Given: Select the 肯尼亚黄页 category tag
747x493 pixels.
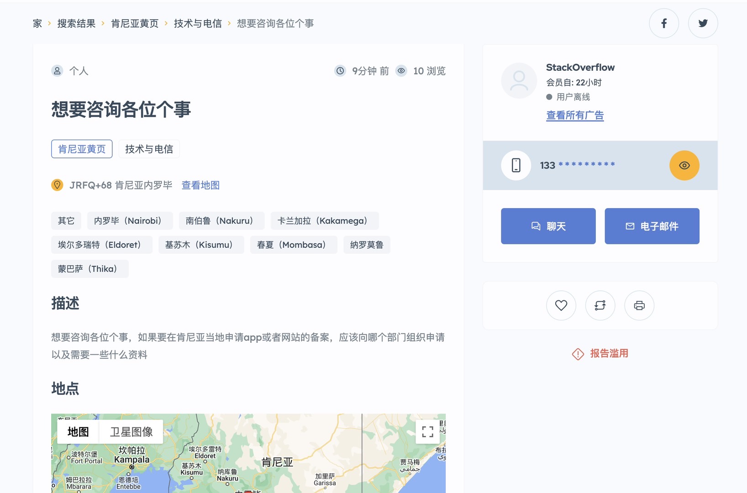Looking at the screenshot, I should point(82,149).
